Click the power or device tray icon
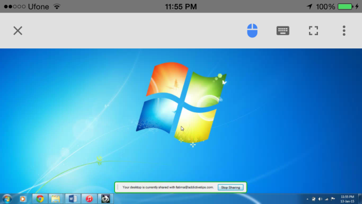 pos(314,199)
